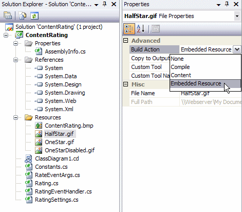Collapse the Misc property category
This screenshot has width=242, height=212.
click(126, 84)
